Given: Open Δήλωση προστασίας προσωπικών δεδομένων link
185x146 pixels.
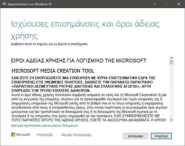Looking at the screenshot, I should point(45,125).
